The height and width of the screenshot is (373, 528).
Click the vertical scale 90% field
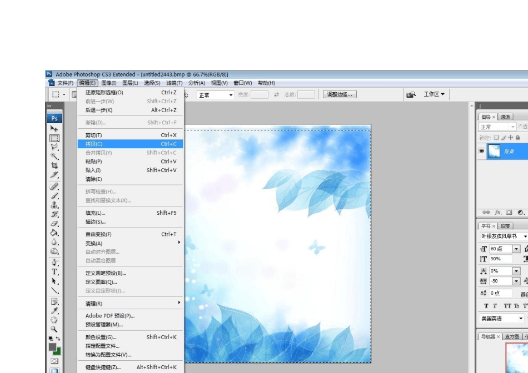[501, 259]
